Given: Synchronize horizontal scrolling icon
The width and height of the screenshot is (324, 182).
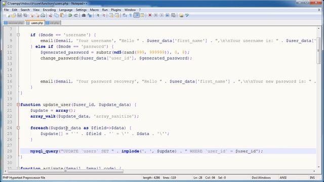Looking at the screenshot, I should click(117, 16).
